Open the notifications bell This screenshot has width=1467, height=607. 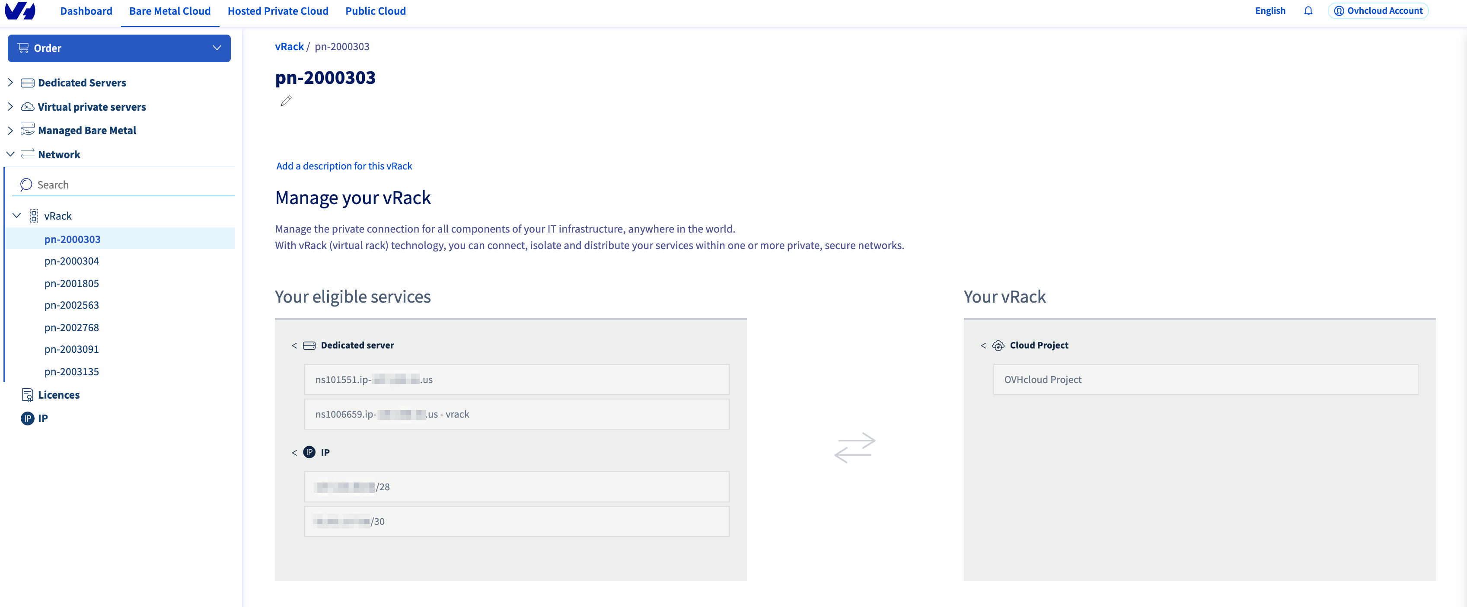point(1308,11)
